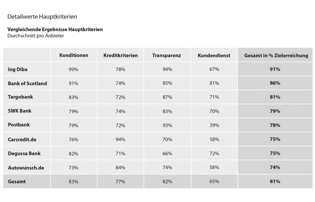Image resolution: width=315 pixels, height=202 pixels.
Task: Click the Transparenz column header
Action: click(x=166, y=55)
